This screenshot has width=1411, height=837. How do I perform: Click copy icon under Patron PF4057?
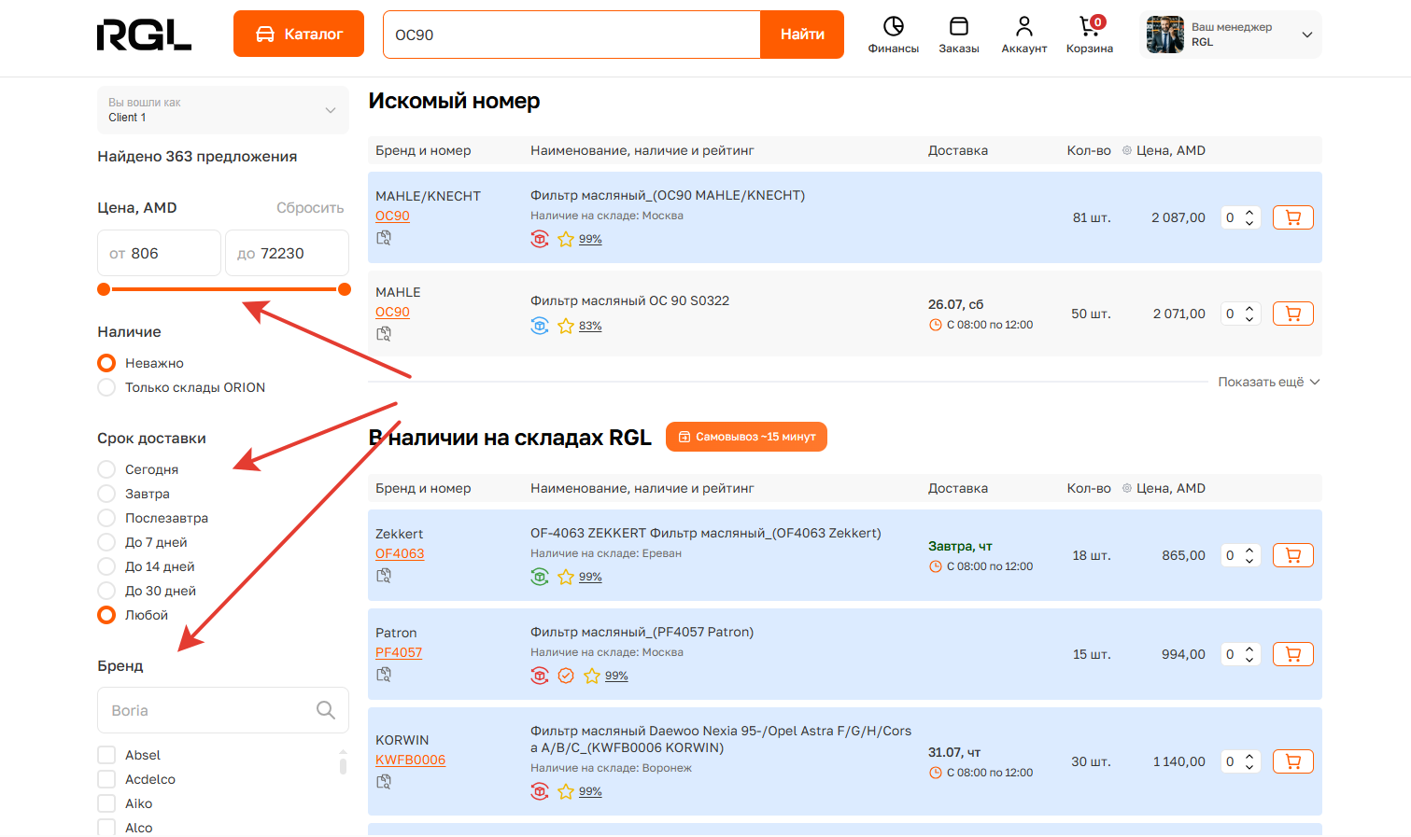[384, 675]
